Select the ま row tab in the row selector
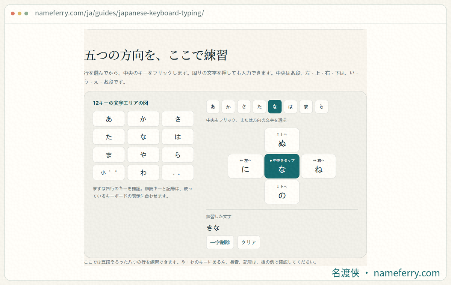 [x=306, y=106]
